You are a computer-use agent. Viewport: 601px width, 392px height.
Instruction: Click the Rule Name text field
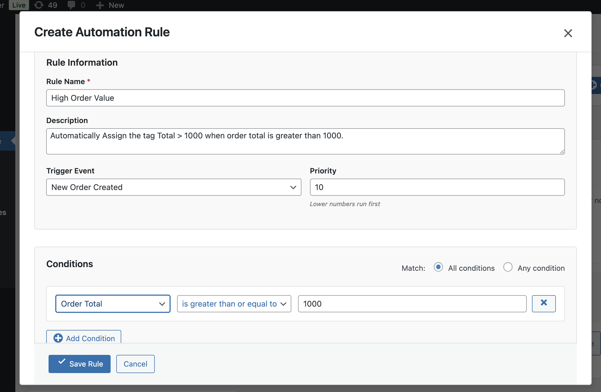305,98
